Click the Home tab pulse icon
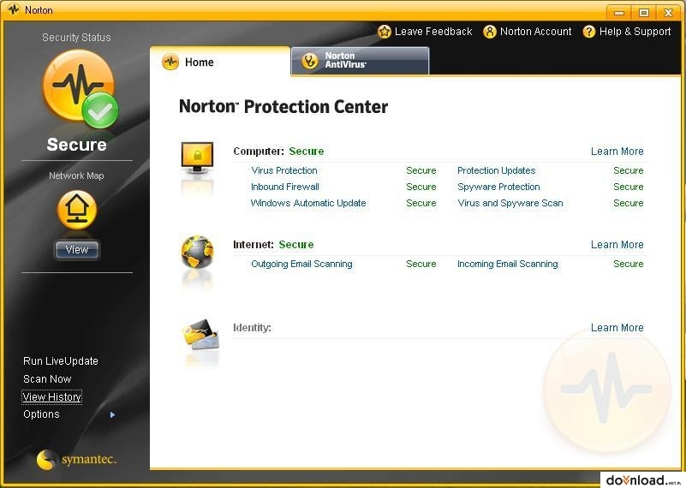This screenshot has width=686, height=488. (x=170, y=62)
